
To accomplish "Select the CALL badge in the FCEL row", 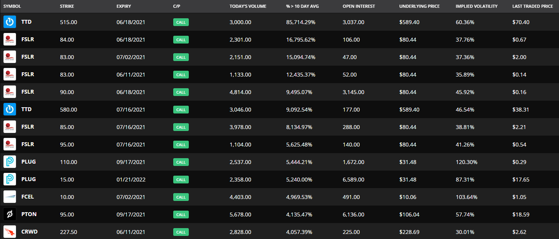I will coord(181,197).
